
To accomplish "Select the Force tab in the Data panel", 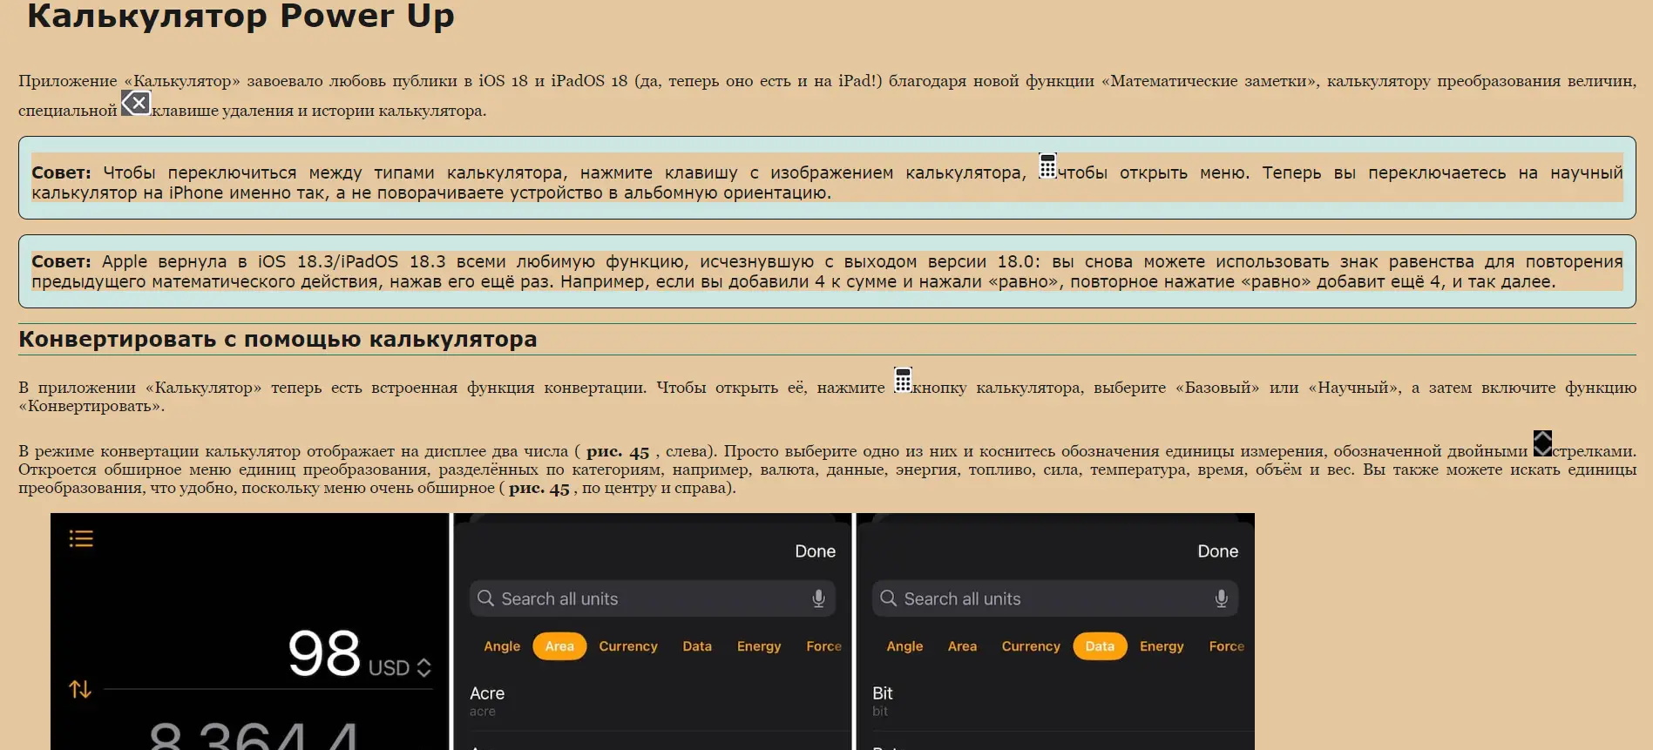I will [1226, 646].
